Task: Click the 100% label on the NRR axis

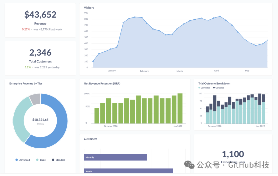Action: [x=87, y=93]
